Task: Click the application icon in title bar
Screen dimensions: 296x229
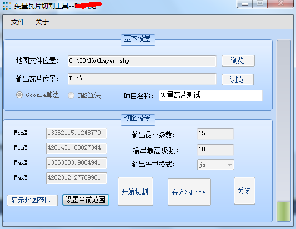Action: click(7, 6)
